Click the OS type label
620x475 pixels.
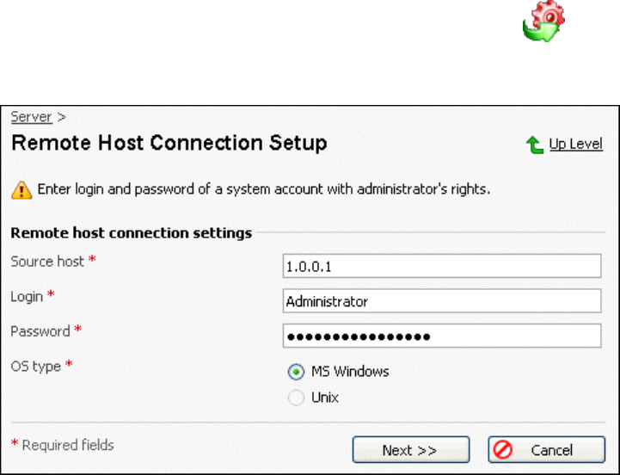(x=35, y=366)
